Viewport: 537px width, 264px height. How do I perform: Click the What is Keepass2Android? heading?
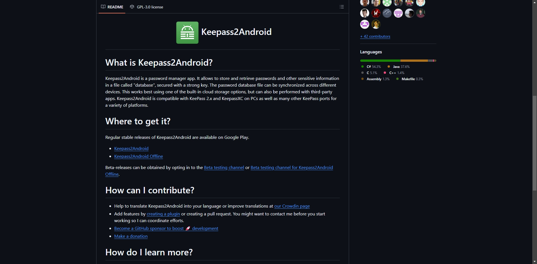159,63
